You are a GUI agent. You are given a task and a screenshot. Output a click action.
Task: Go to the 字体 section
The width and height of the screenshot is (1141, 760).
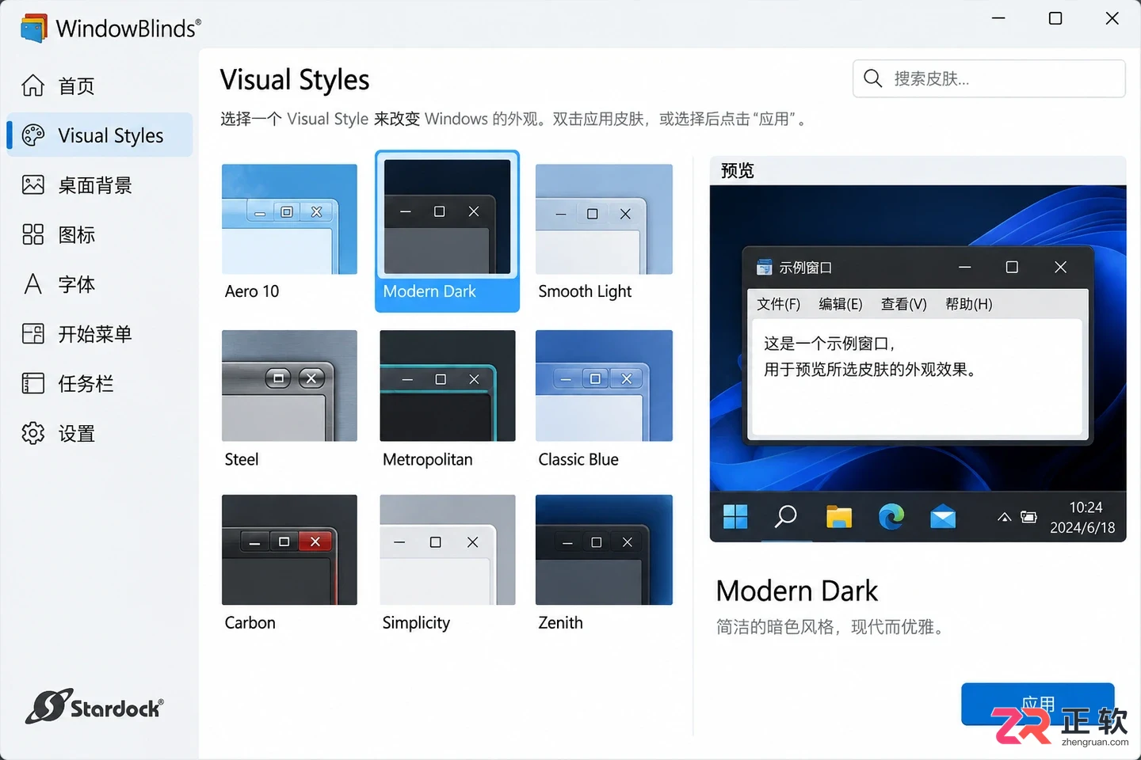pyautogui.click(x=99, y=284)
